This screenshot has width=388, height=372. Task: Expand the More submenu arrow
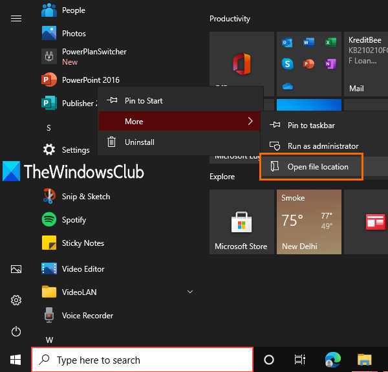tap(250, 122)
